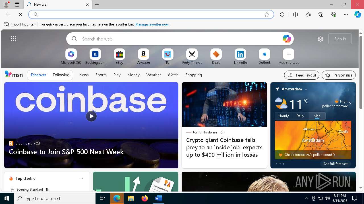The image size is (364, 204).
Task: Open the Outlook shortcut
Action: [264, 57]
